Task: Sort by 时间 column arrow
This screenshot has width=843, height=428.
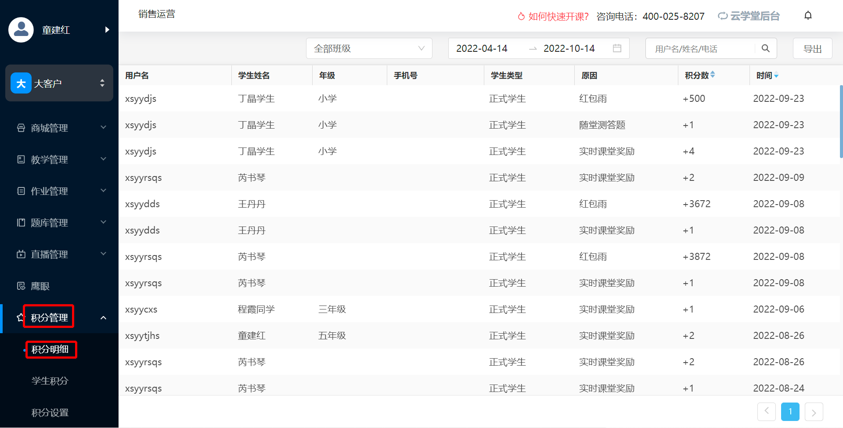Action: click(x=776, y=76)
